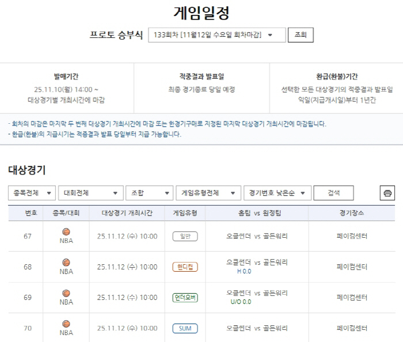Select the SUM game type badge

click(x=185, y=328)
